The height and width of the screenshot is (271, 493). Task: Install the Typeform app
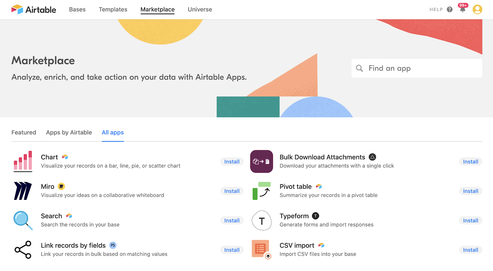coord(471,220)
